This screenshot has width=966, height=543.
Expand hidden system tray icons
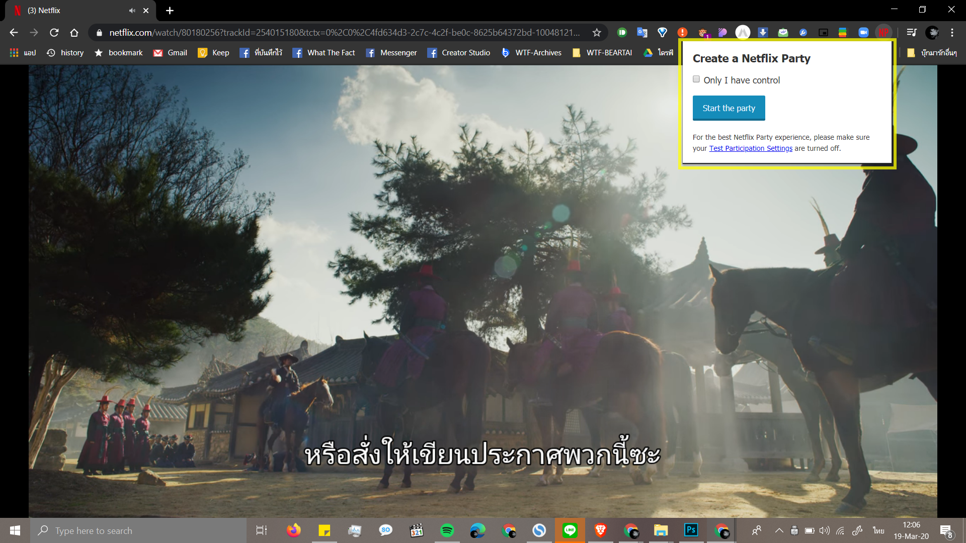tap(779, 530)
